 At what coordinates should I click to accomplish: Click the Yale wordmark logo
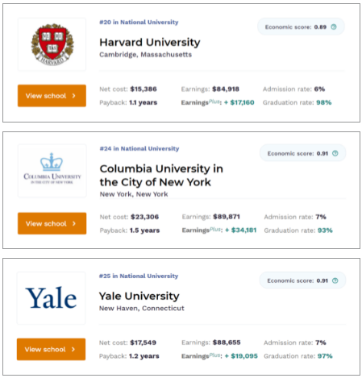[51, 297]
